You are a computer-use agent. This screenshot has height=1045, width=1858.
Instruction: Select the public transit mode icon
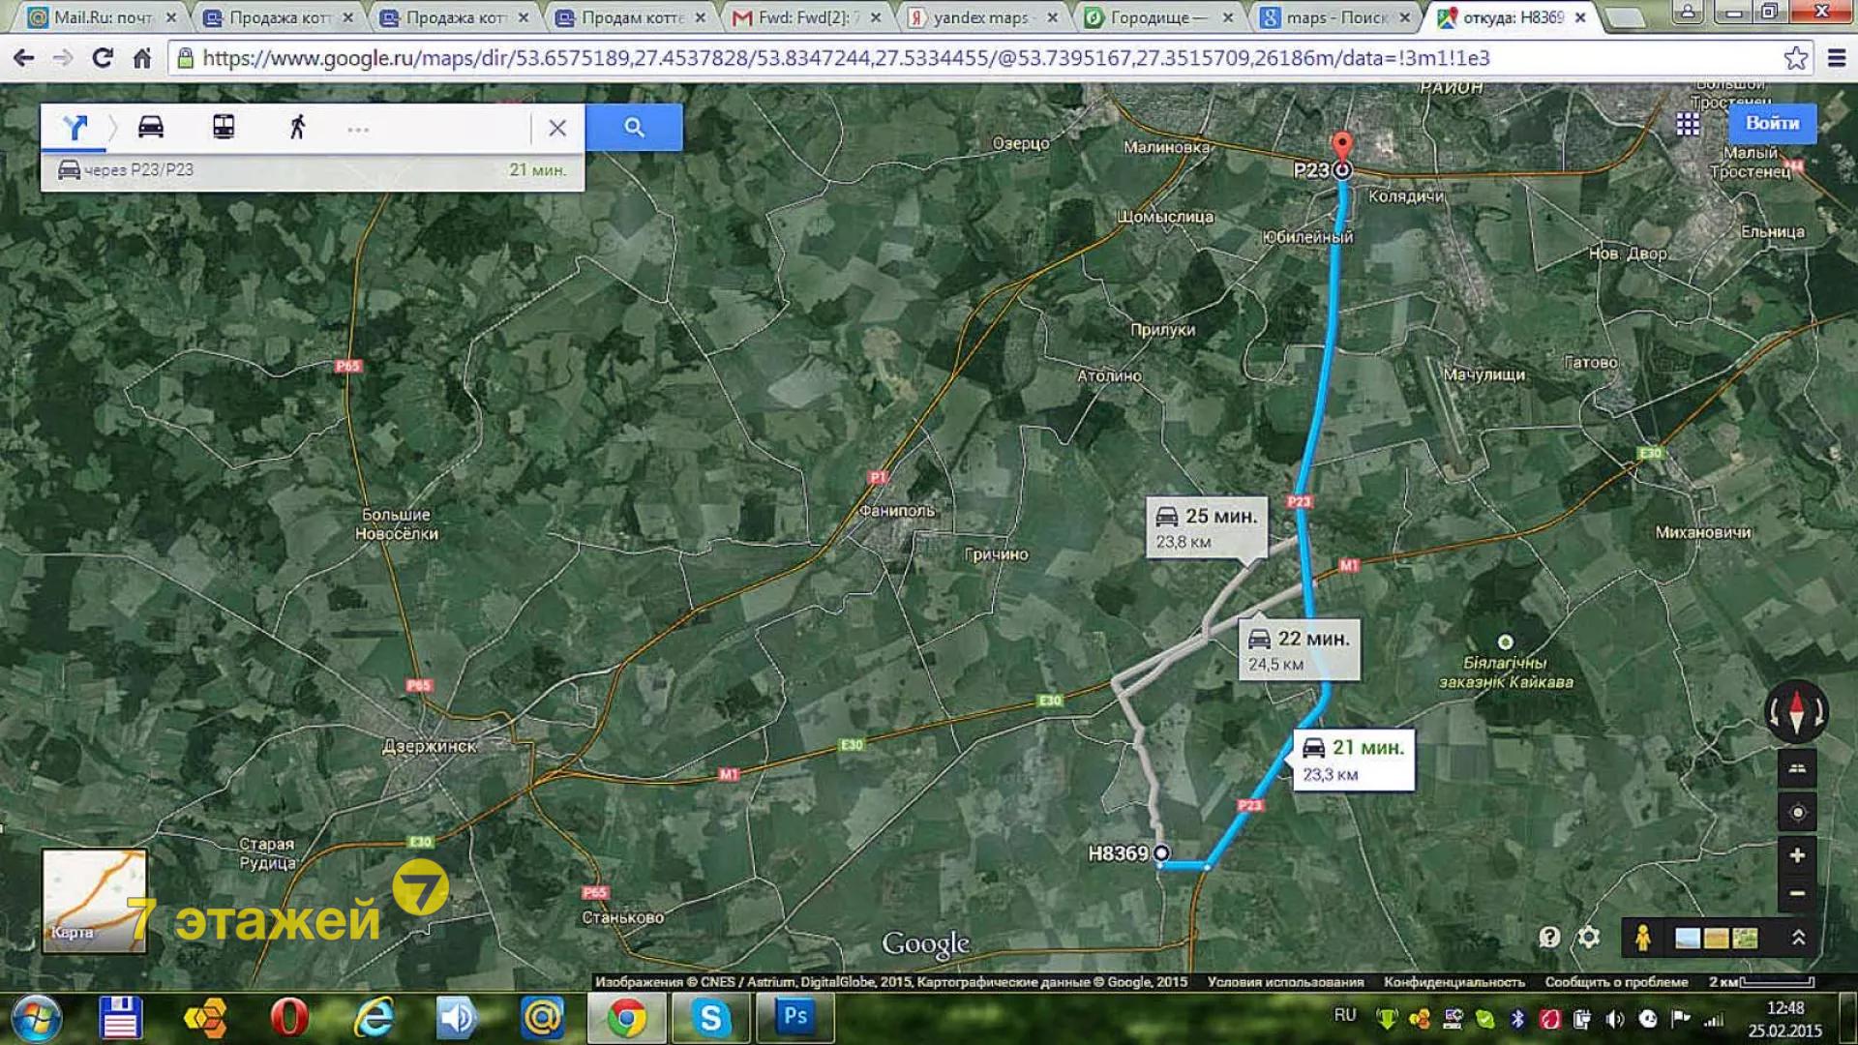[x=224, y=127]
